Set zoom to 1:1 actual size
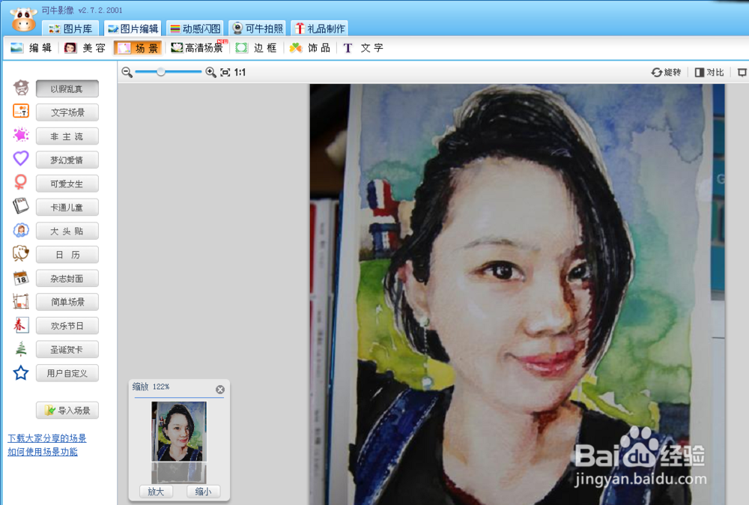 [x=240, y=72]
